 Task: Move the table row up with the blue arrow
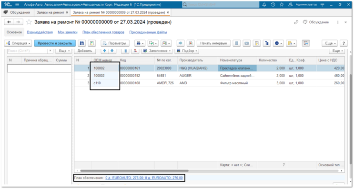pyautogui.click(x=104, y=51)
